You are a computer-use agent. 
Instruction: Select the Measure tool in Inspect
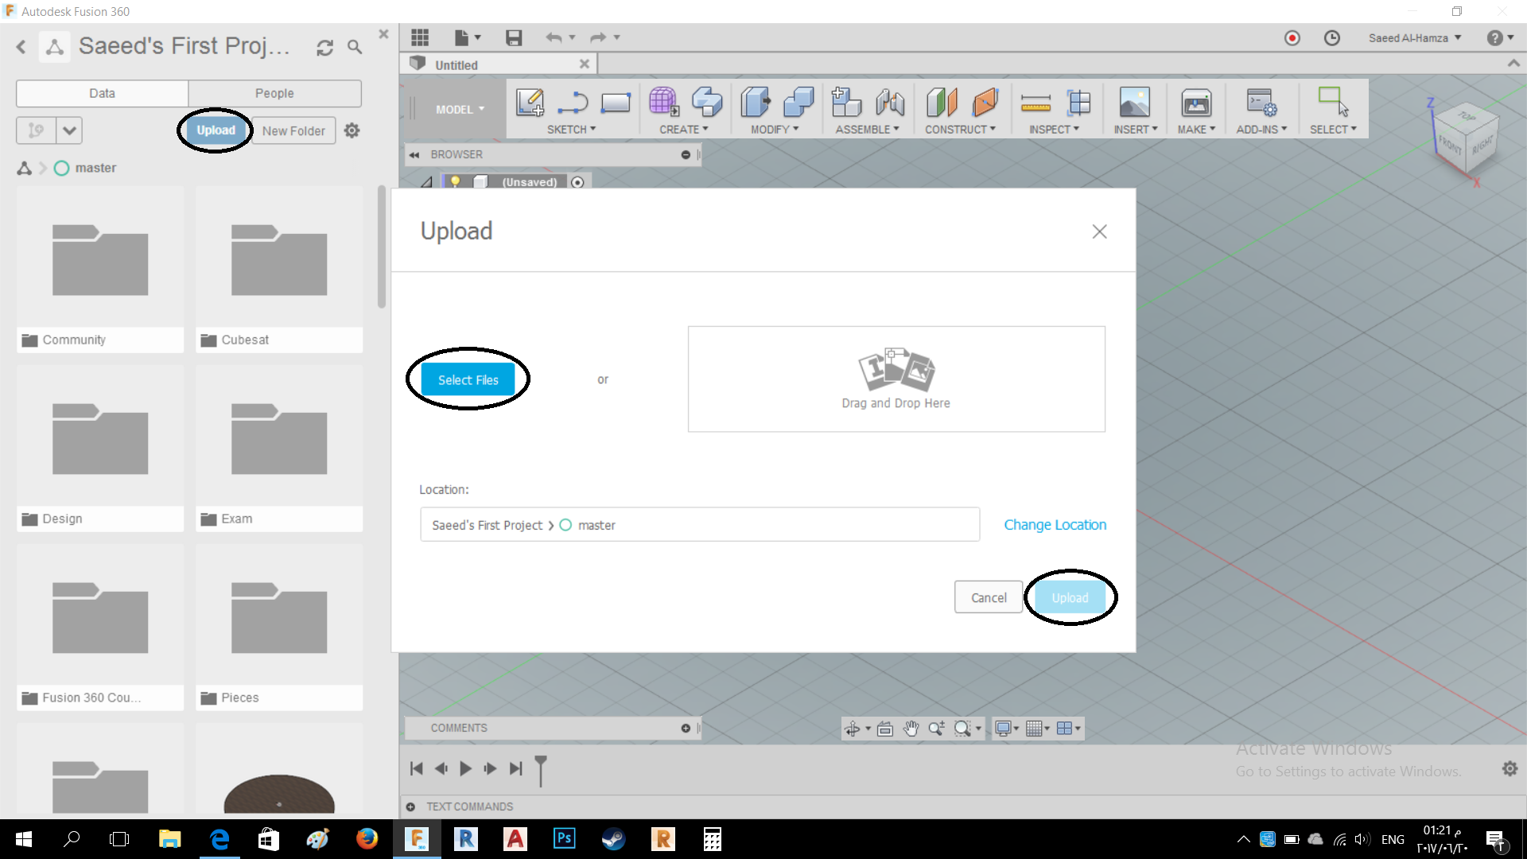click(1035, 103)
